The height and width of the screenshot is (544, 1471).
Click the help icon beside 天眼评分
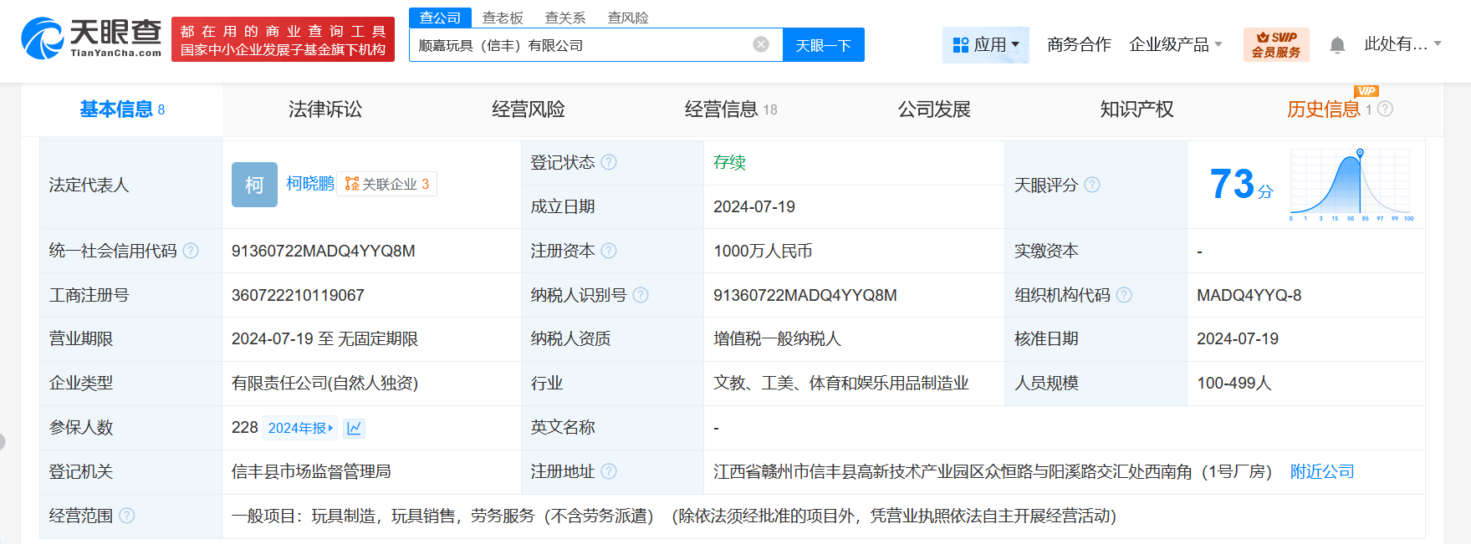[1092, 185]
